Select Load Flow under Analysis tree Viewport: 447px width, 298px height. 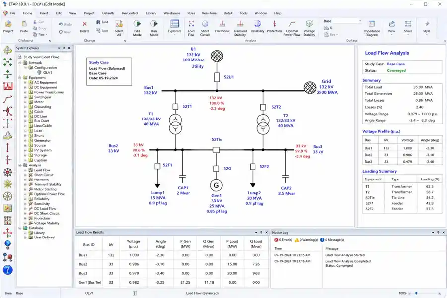pos(42,170)
